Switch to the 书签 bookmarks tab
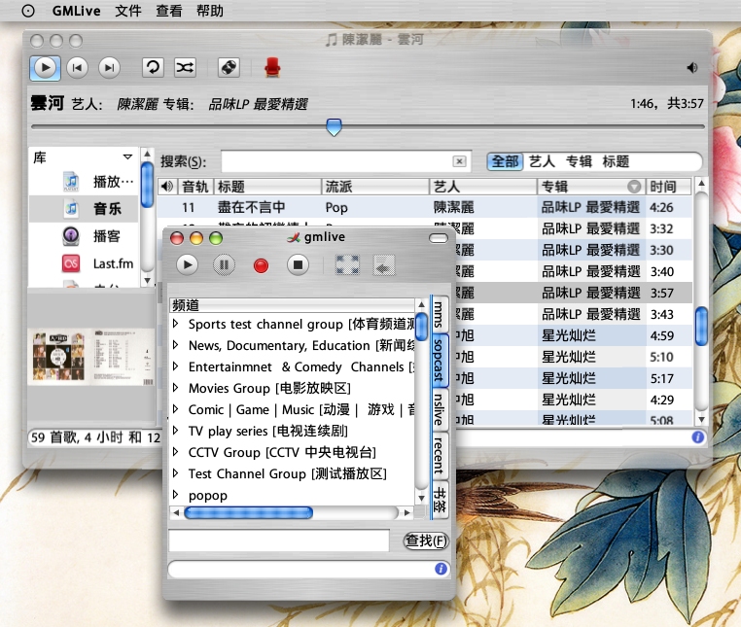This screenshot has height=627, width=741. click(440, 501)
